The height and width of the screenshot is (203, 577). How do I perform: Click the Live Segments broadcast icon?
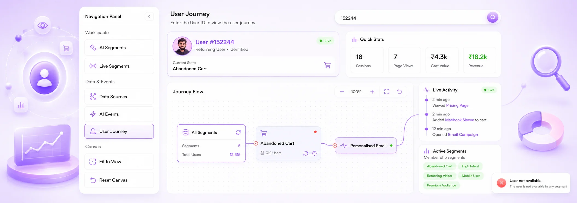(x=93, y=66)
